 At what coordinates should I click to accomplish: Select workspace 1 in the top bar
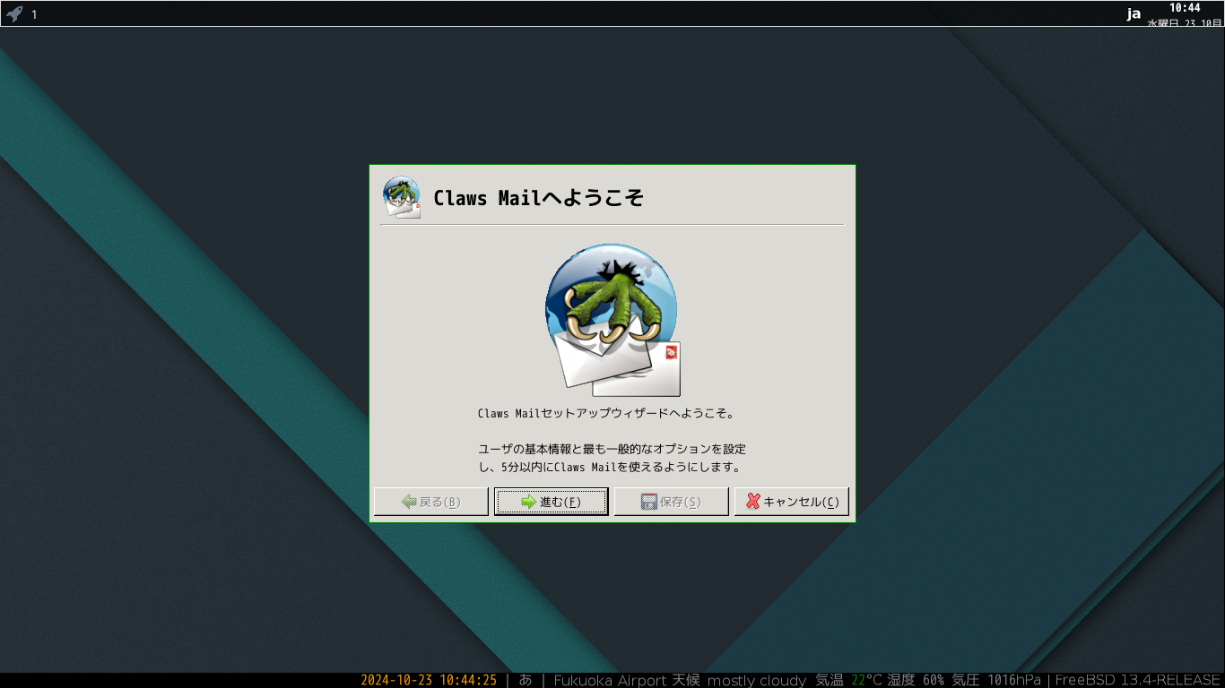[34, 14]
